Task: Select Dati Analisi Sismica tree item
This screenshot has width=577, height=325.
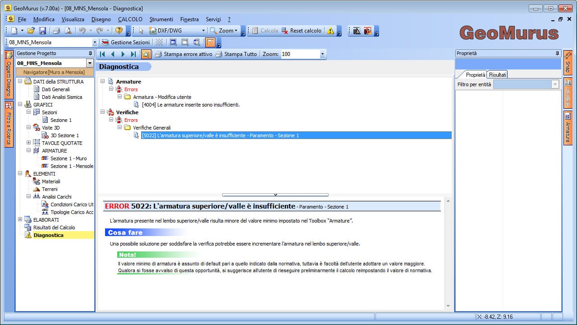Action: tap(62, 97)
